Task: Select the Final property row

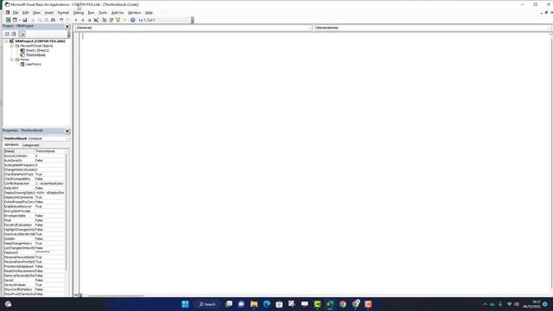Action: (x=35, y=220)
